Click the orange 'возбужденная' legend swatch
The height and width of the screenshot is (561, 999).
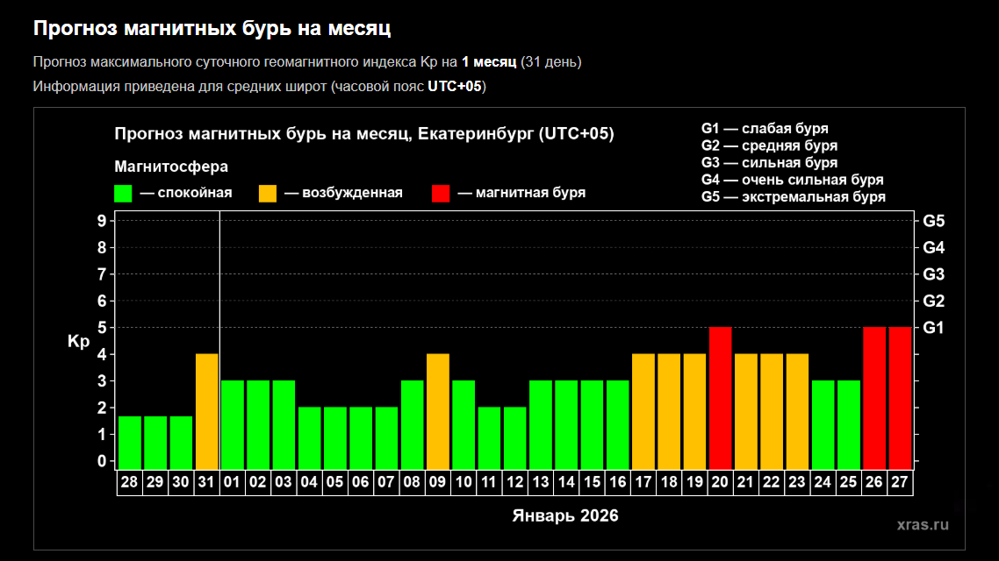pos(268,193)
